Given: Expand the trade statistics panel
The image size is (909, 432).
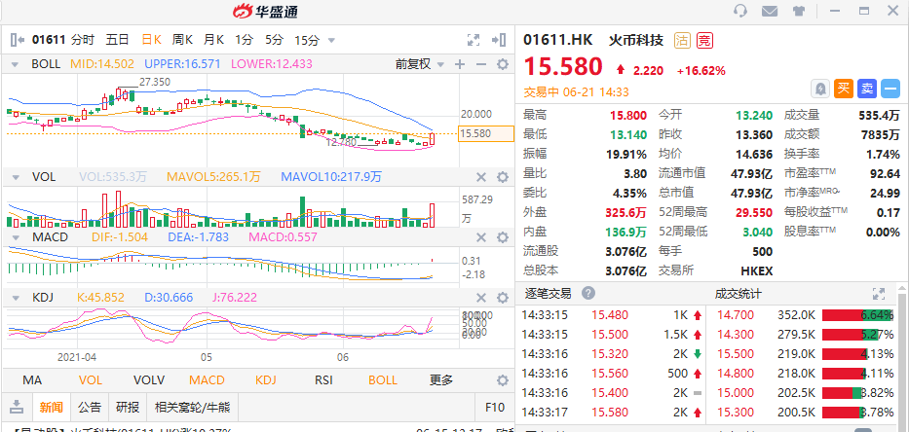Looking at the screenshot, I should coord(879,294).
